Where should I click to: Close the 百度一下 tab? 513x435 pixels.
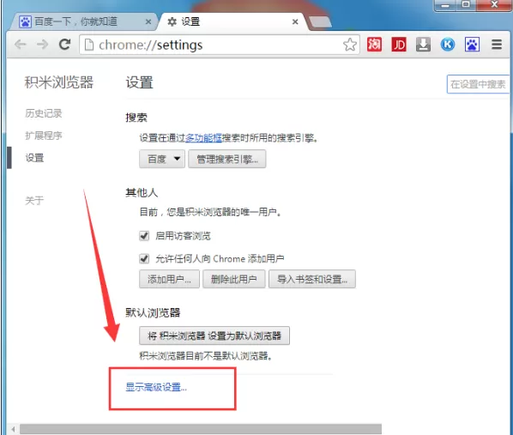pyautogui.click(x=148, y=22)
